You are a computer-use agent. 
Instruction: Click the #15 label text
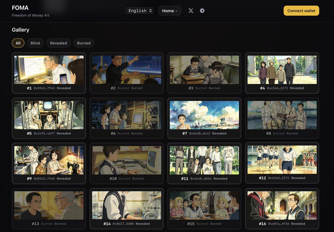pos(191,224)
